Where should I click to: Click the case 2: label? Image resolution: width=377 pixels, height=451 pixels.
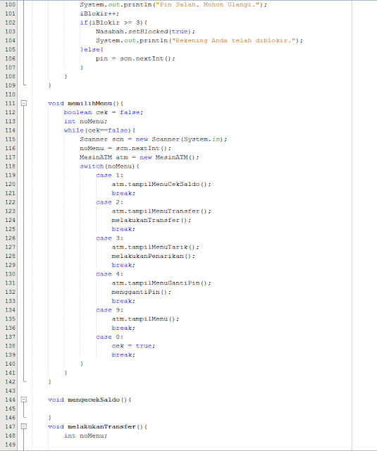tap(109, 202)
